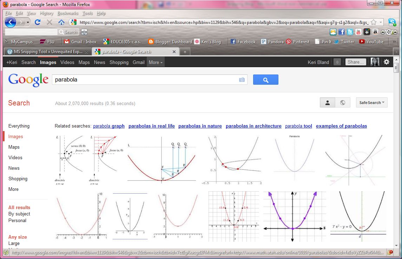Click the parabola graph related search
The width and height of the screenshot is (402, 259).
(x=109, y=126)
